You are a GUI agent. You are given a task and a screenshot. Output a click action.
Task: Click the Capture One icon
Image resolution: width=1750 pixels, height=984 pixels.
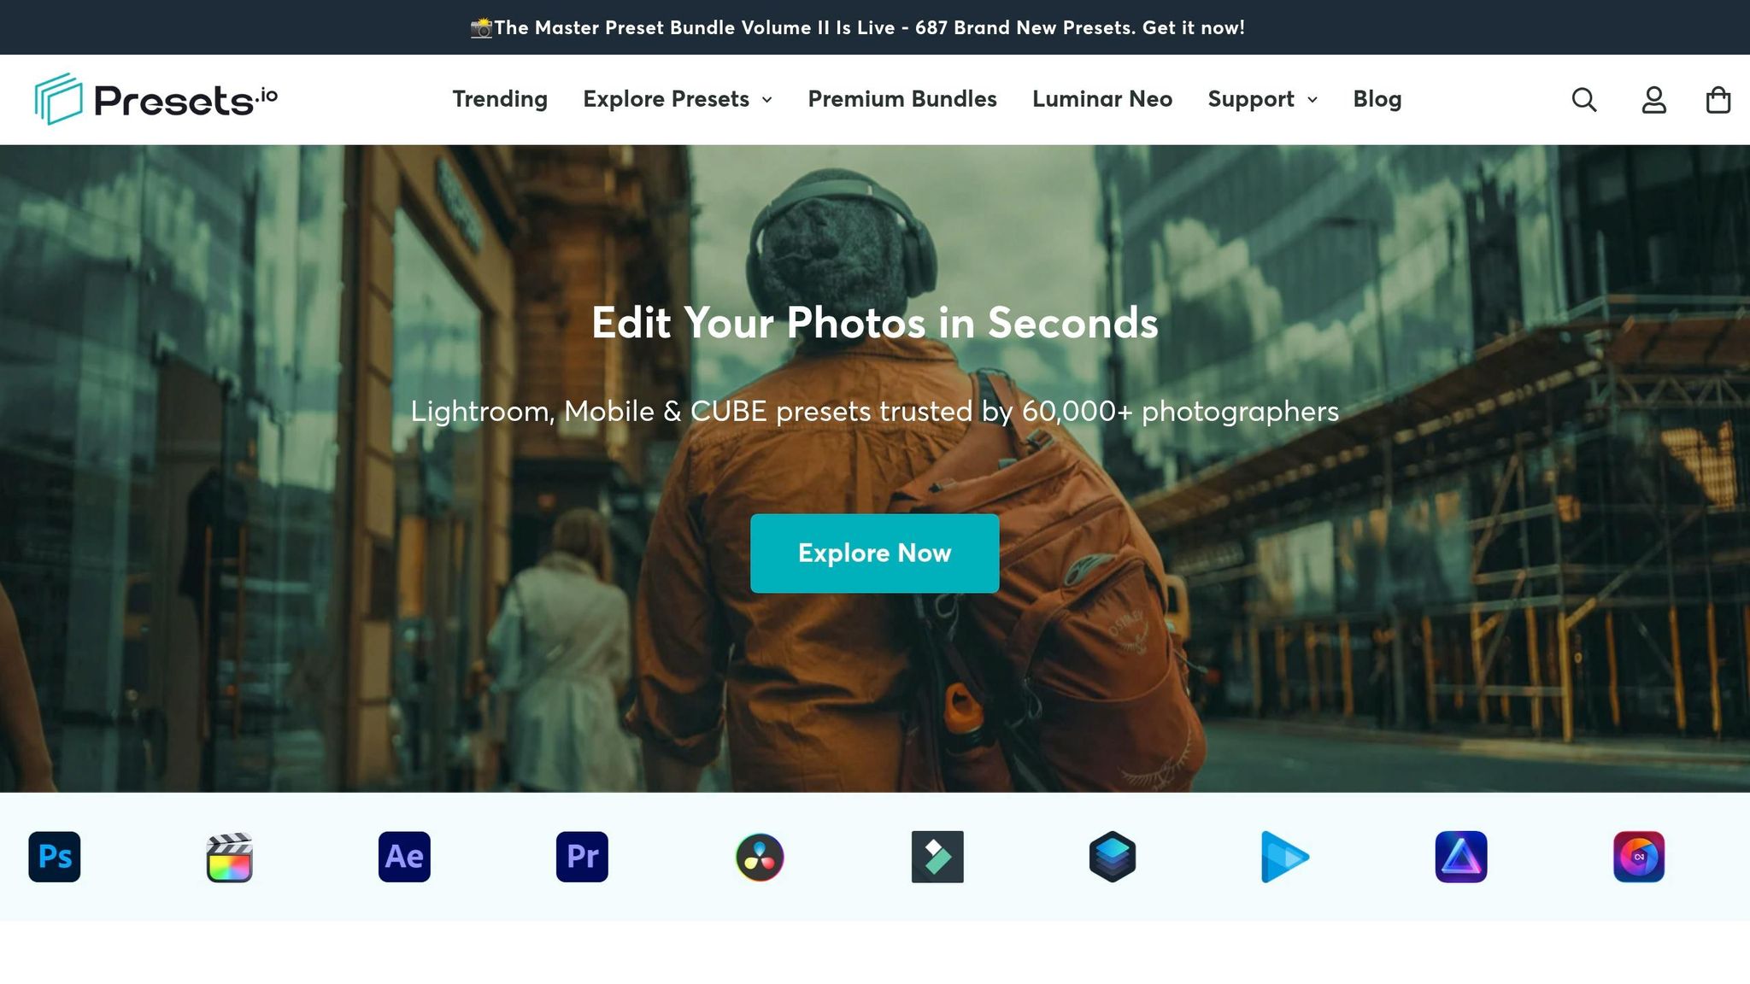point(1638,858)
